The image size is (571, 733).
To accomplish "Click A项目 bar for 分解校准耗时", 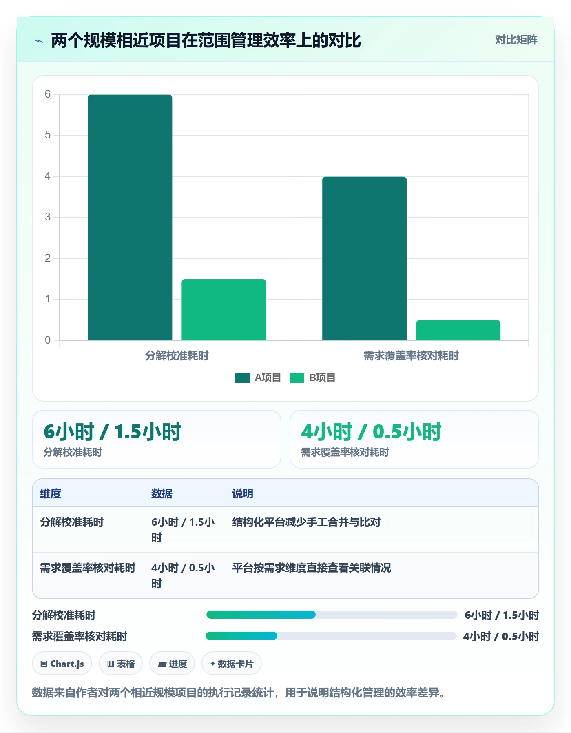I will click(x=130, y=218).
